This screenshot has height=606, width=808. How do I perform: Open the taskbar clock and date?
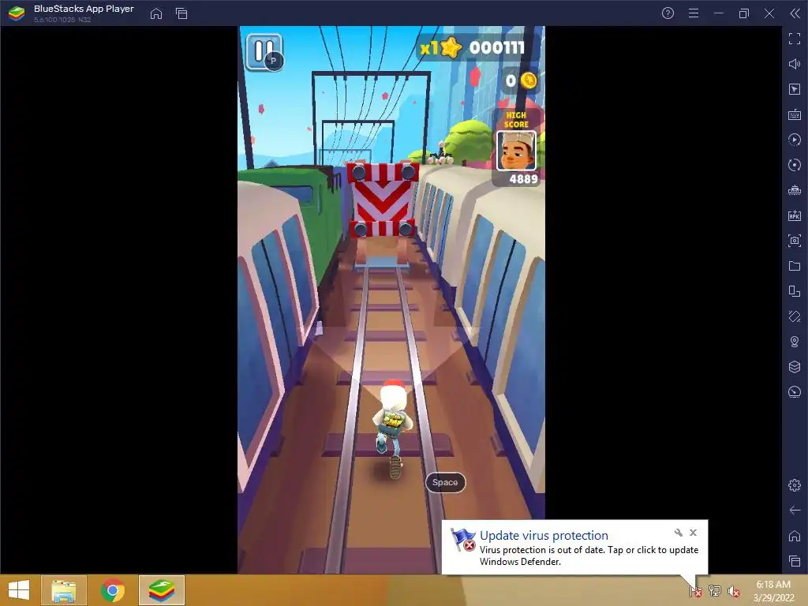[773, 591]
